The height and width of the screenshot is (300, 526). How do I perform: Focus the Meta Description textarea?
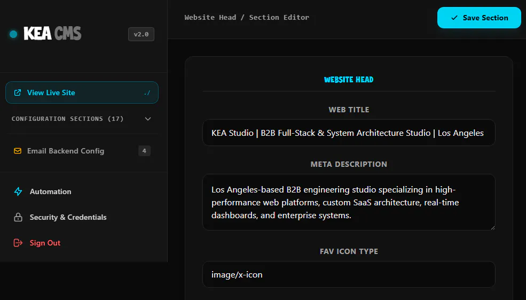[349, 202]
